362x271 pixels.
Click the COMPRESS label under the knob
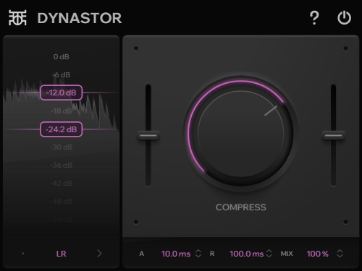(x=241, y=207)
